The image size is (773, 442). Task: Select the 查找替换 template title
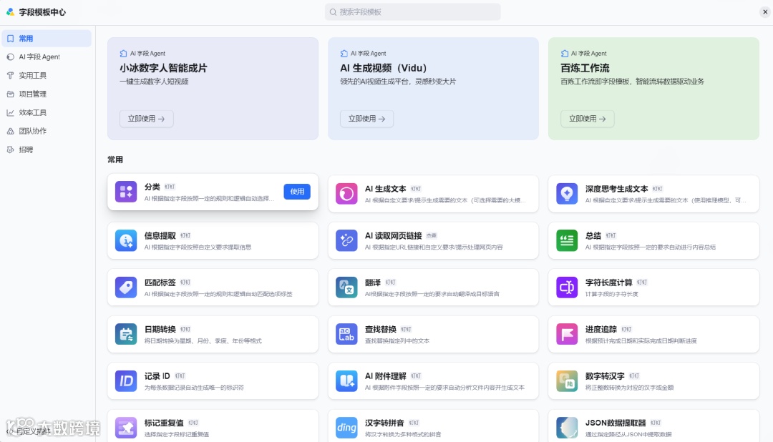381,330
